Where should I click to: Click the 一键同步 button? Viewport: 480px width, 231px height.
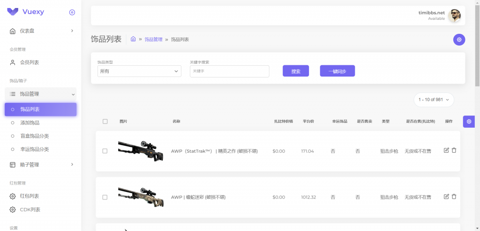337,71
